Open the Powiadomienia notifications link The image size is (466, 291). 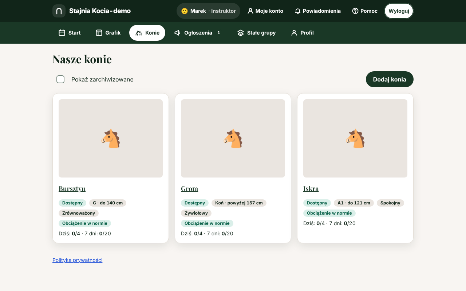tap(318, 11)
